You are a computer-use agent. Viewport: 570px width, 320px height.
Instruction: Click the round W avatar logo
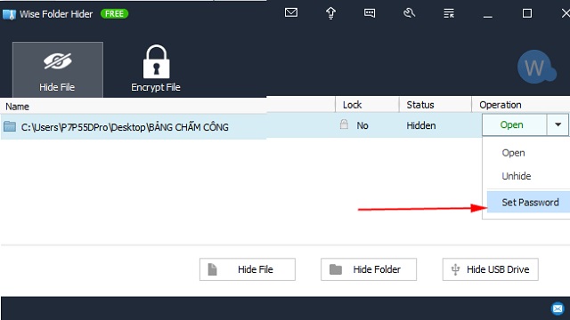[536, 68]
